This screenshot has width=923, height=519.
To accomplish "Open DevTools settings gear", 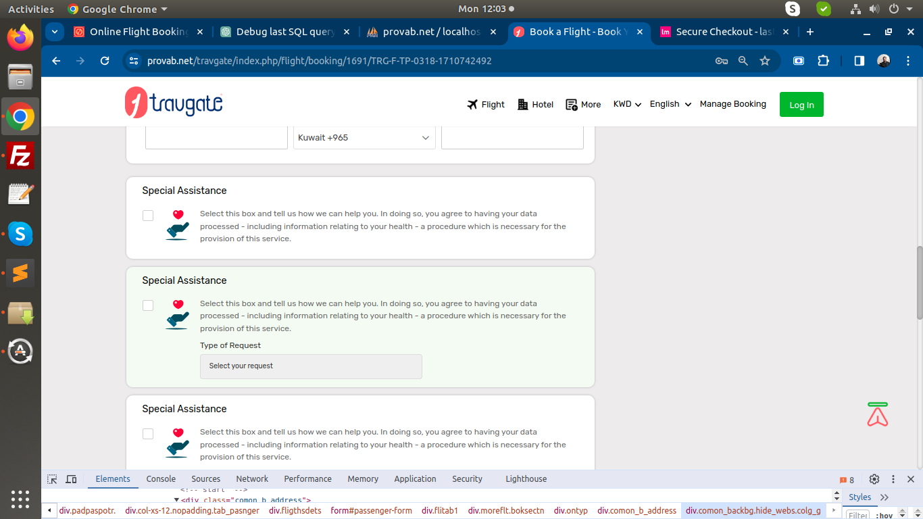I will click(874, 479).
